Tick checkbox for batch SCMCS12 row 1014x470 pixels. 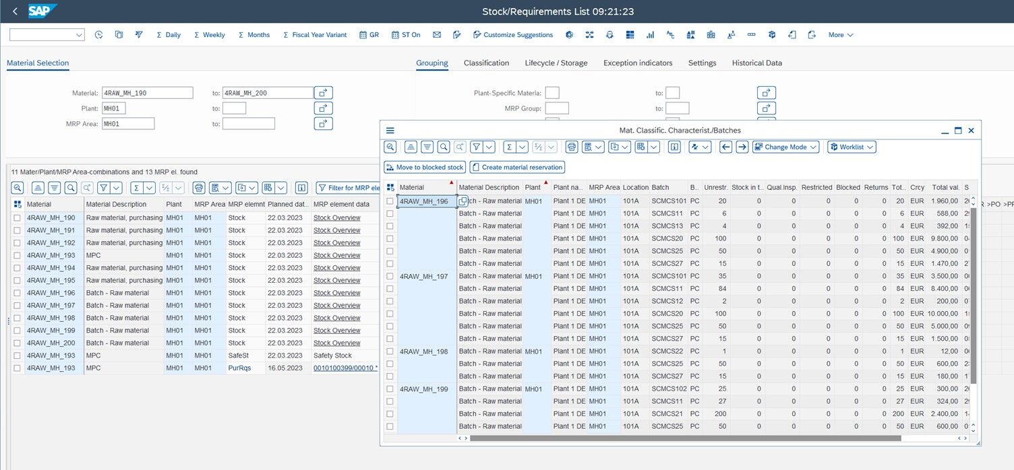click(390, 301)
